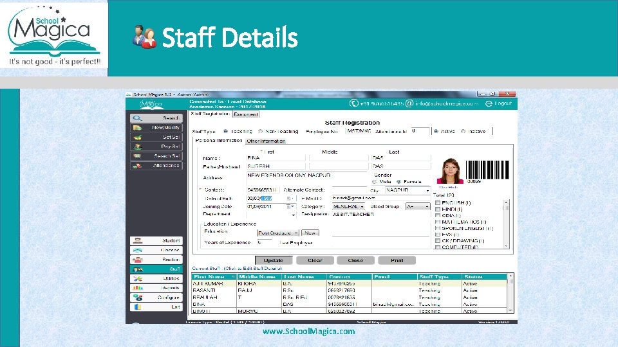Check the GK / DRAWING subject box
This screenshot has height=347, width=618.
pyautogui.click(x=438, y=241)
